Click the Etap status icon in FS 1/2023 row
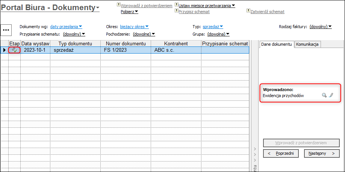The image size is (345, 172). (15, 50)
